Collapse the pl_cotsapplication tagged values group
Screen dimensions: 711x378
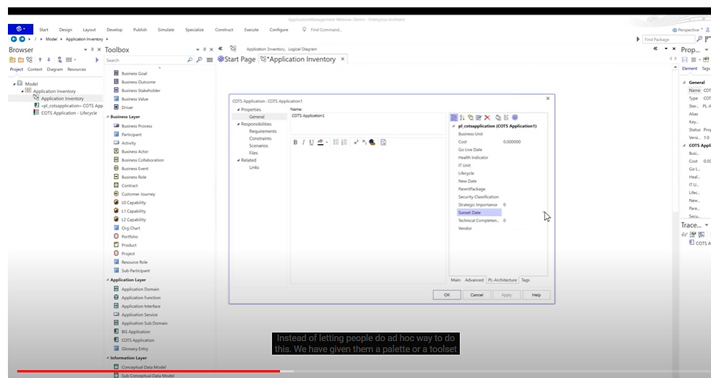click(x=454, y=126)
